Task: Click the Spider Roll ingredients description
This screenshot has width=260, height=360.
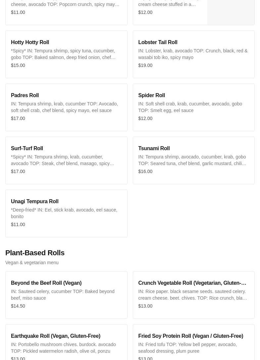Action: 190,107
